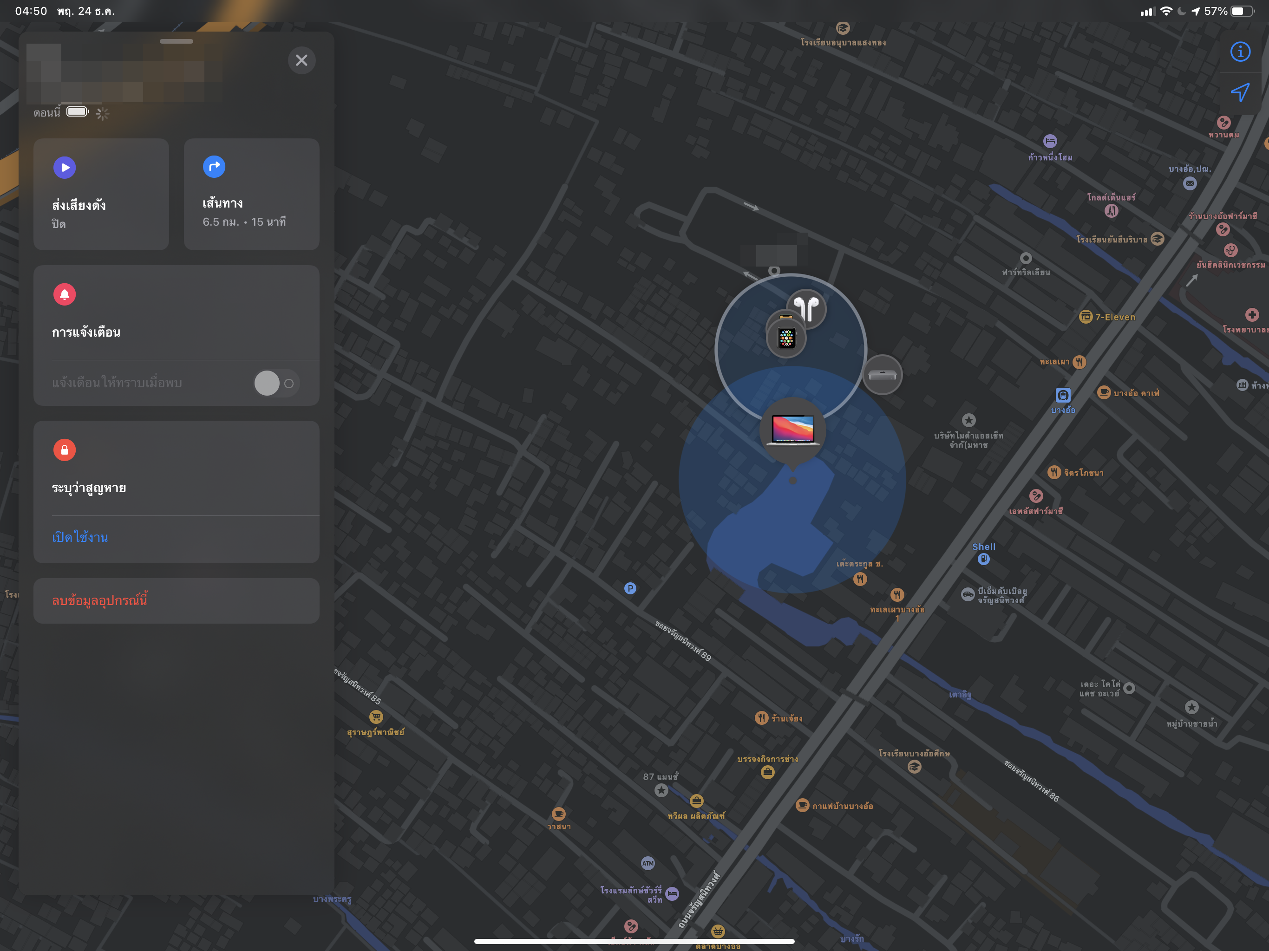The image size is (1269, 951).
Task: Tap the 7-Eleven store map pin
Action: 1086,317
